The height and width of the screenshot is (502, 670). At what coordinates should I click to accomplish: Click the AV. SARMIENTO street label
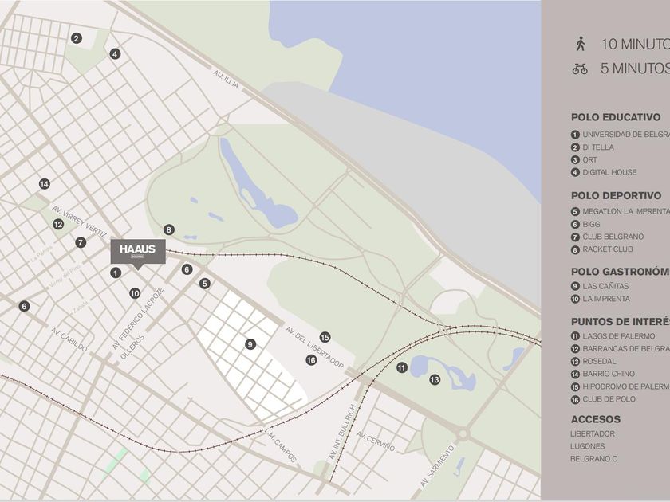(438, 466)
